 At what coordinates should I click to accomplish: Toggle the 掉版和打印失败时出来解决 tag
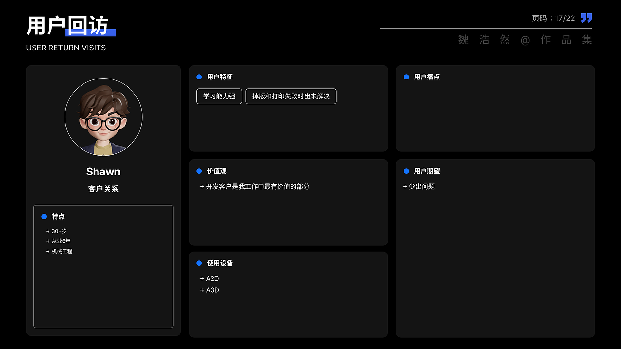291,96
